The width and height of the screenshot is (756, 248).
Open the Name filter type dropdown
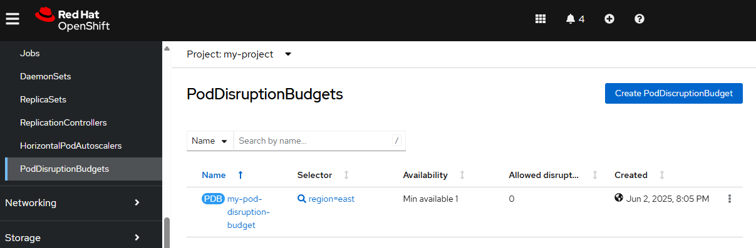210,141
